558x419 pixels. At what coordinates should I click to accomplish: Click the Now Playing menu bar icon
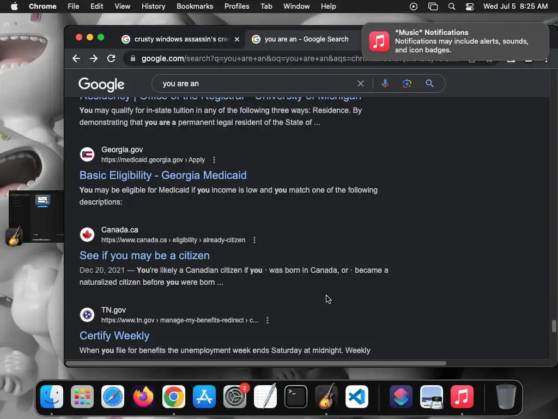[414, 7]
